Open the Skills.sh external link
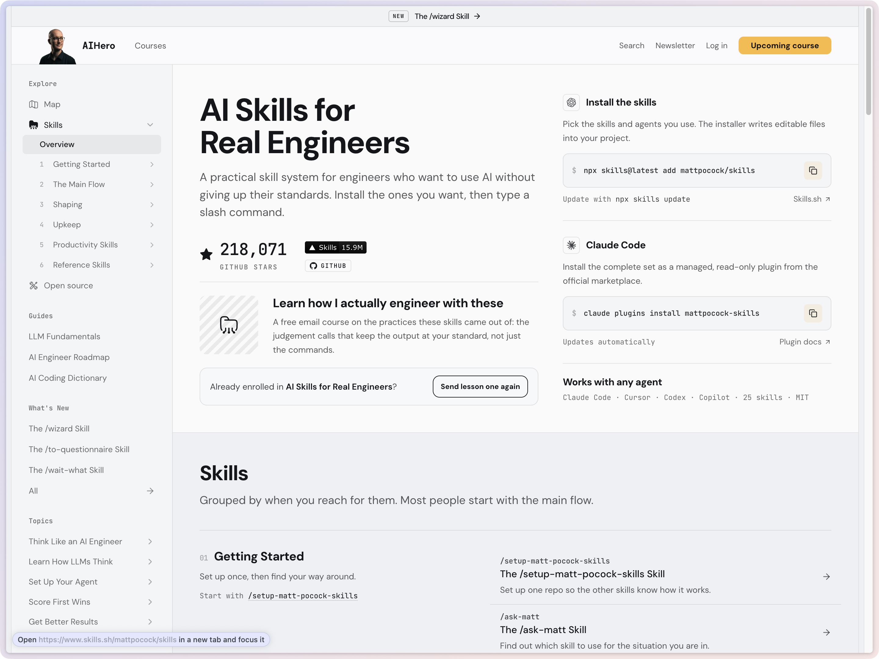This screenshot has width=879, height=659. click(812, 200)
